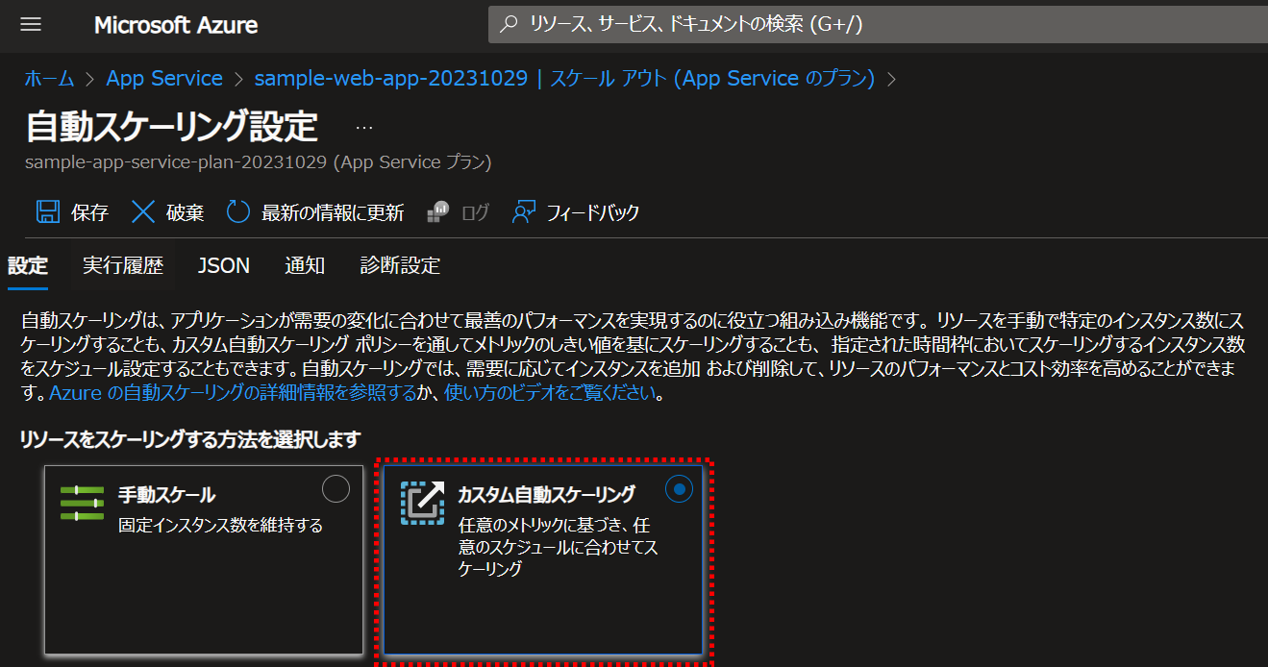Viewport: 1268px width, 667px height.
Task: Select the 手動スケール radio button
Action: tap(336, 489)
